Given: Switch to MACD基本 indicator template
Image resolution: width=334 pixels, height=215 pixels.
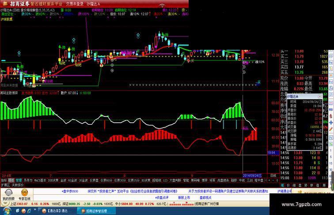Looking at the screenshot, I should pyautogui.click(x=40, y=180).
